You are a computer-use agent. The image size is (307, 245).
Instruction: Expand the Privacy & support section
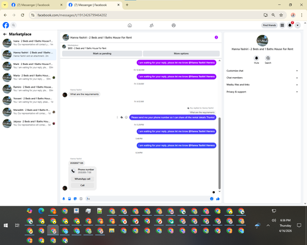(262, 92)
